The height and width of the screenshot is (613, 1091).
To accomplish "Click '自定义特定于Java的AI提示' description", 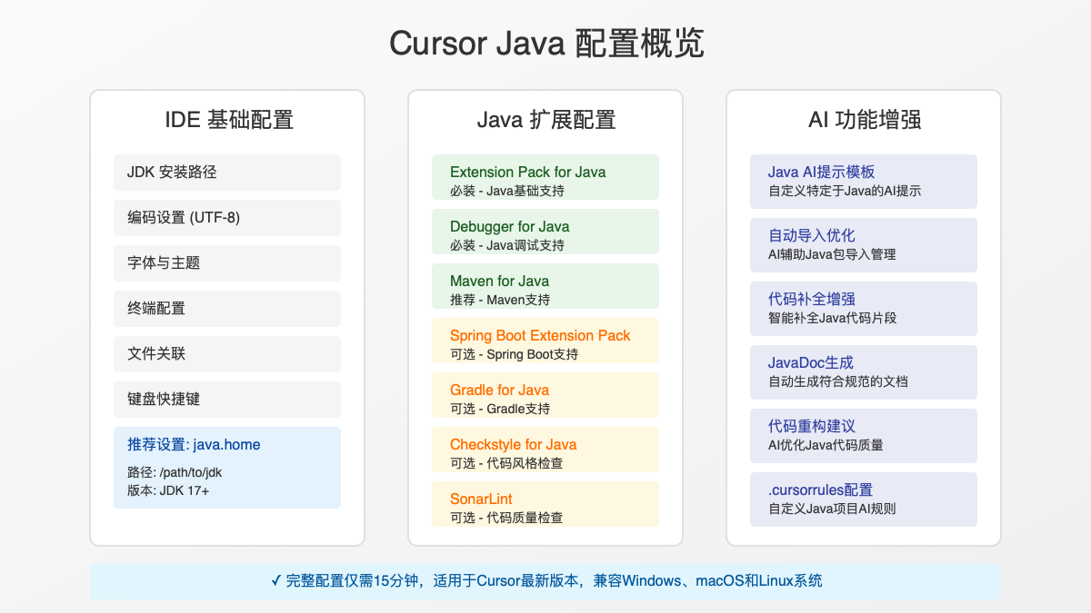I will coord(845,191).
